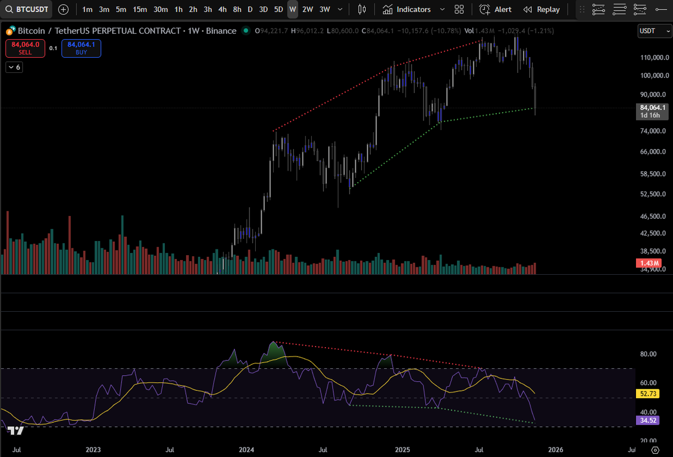This screenshot has height=457, width=673.
Task: Select the third line-tool icon in floating toolbar
Action: (640, 9)
